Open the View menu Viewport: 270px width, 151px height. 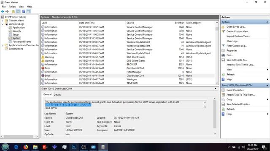tap(21, 7)
